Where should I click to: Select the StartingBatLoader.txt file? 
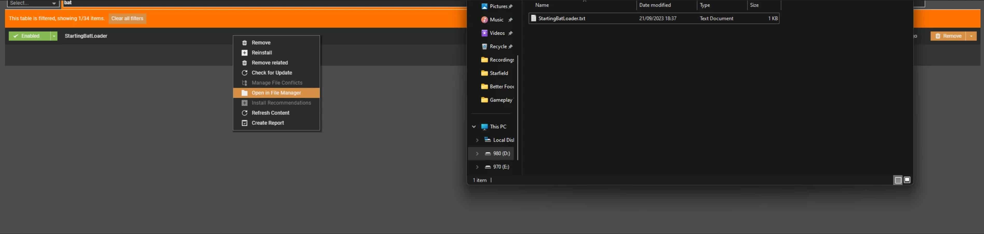coord(562,19)
